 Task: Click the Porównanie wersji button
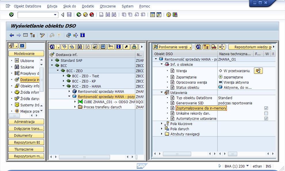pos(172,47)
